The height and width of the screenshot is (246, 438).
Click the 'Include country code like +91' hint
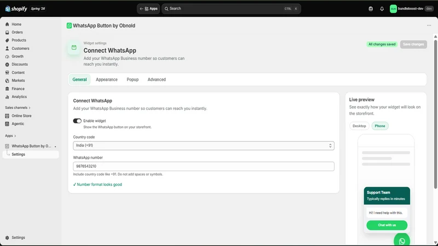coord(118,174)
